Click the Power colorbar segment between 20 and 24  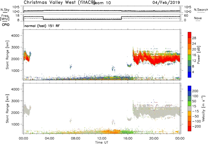click(190, 46)
